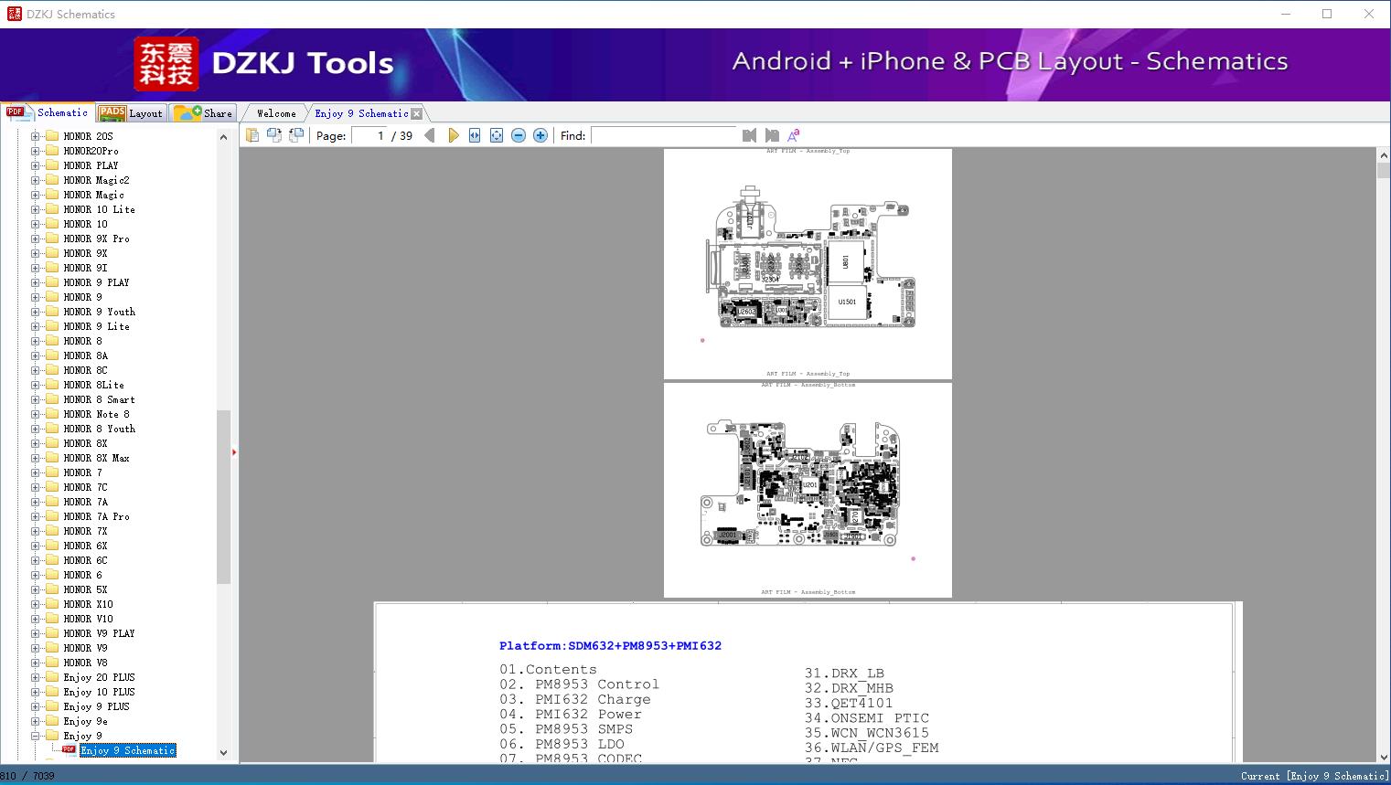This screenshot has width=1391, height=785.
Task: Click the 'Current [Enjoy 9 Schematic]' status text
Action: click(x=1314, y=776)
